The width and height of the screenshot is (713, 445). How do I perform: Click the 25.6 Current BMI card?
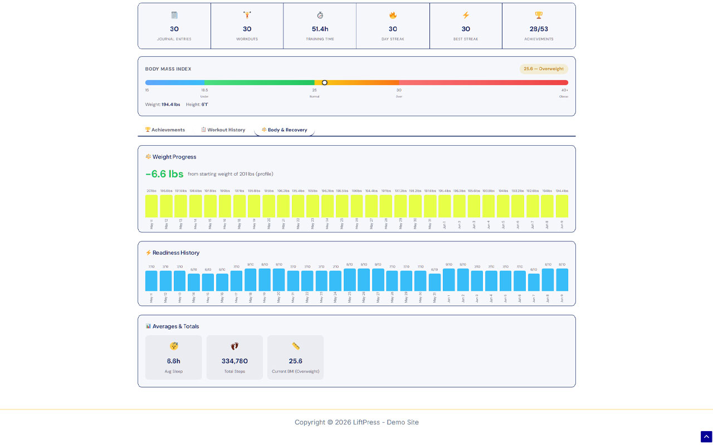296,358
